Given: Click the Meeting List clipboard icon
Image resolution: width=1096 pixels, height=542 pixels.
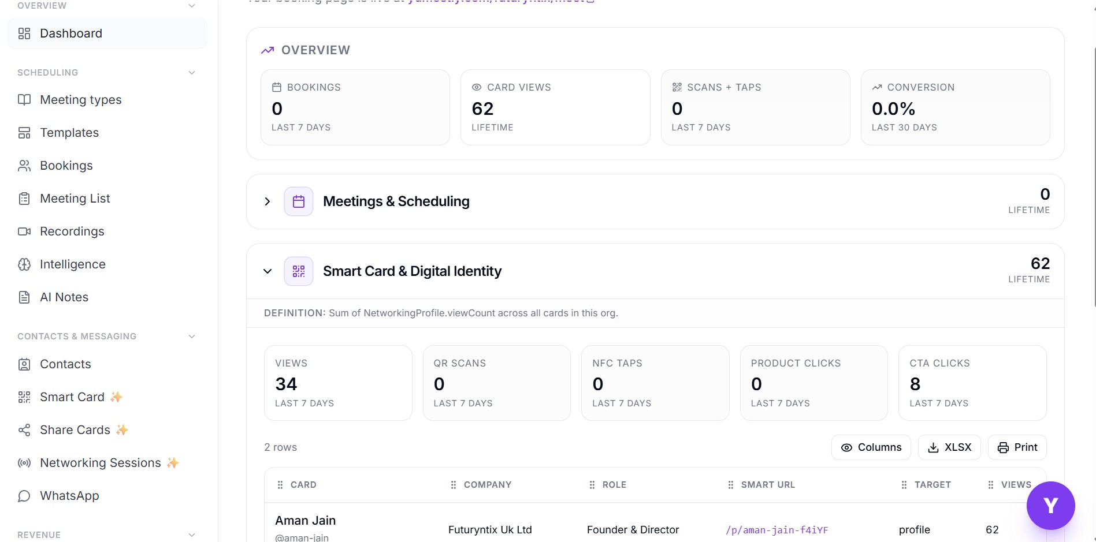Looking at the screenshot, I should [24, 199].
